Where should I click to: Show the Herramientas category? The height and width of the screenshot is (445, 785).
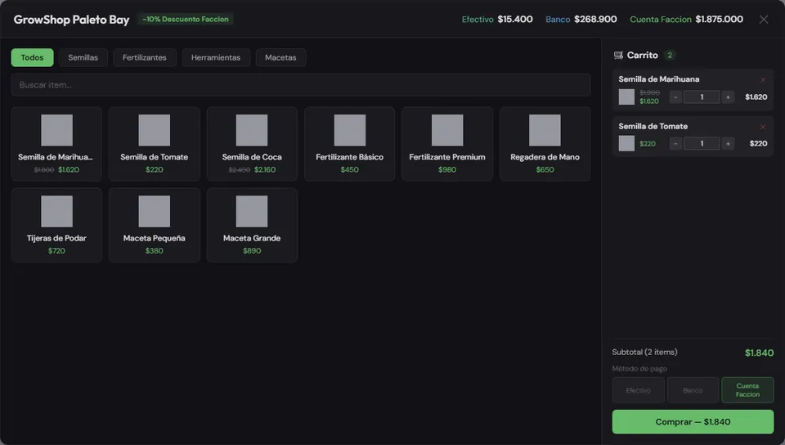[x=216, y=57]
